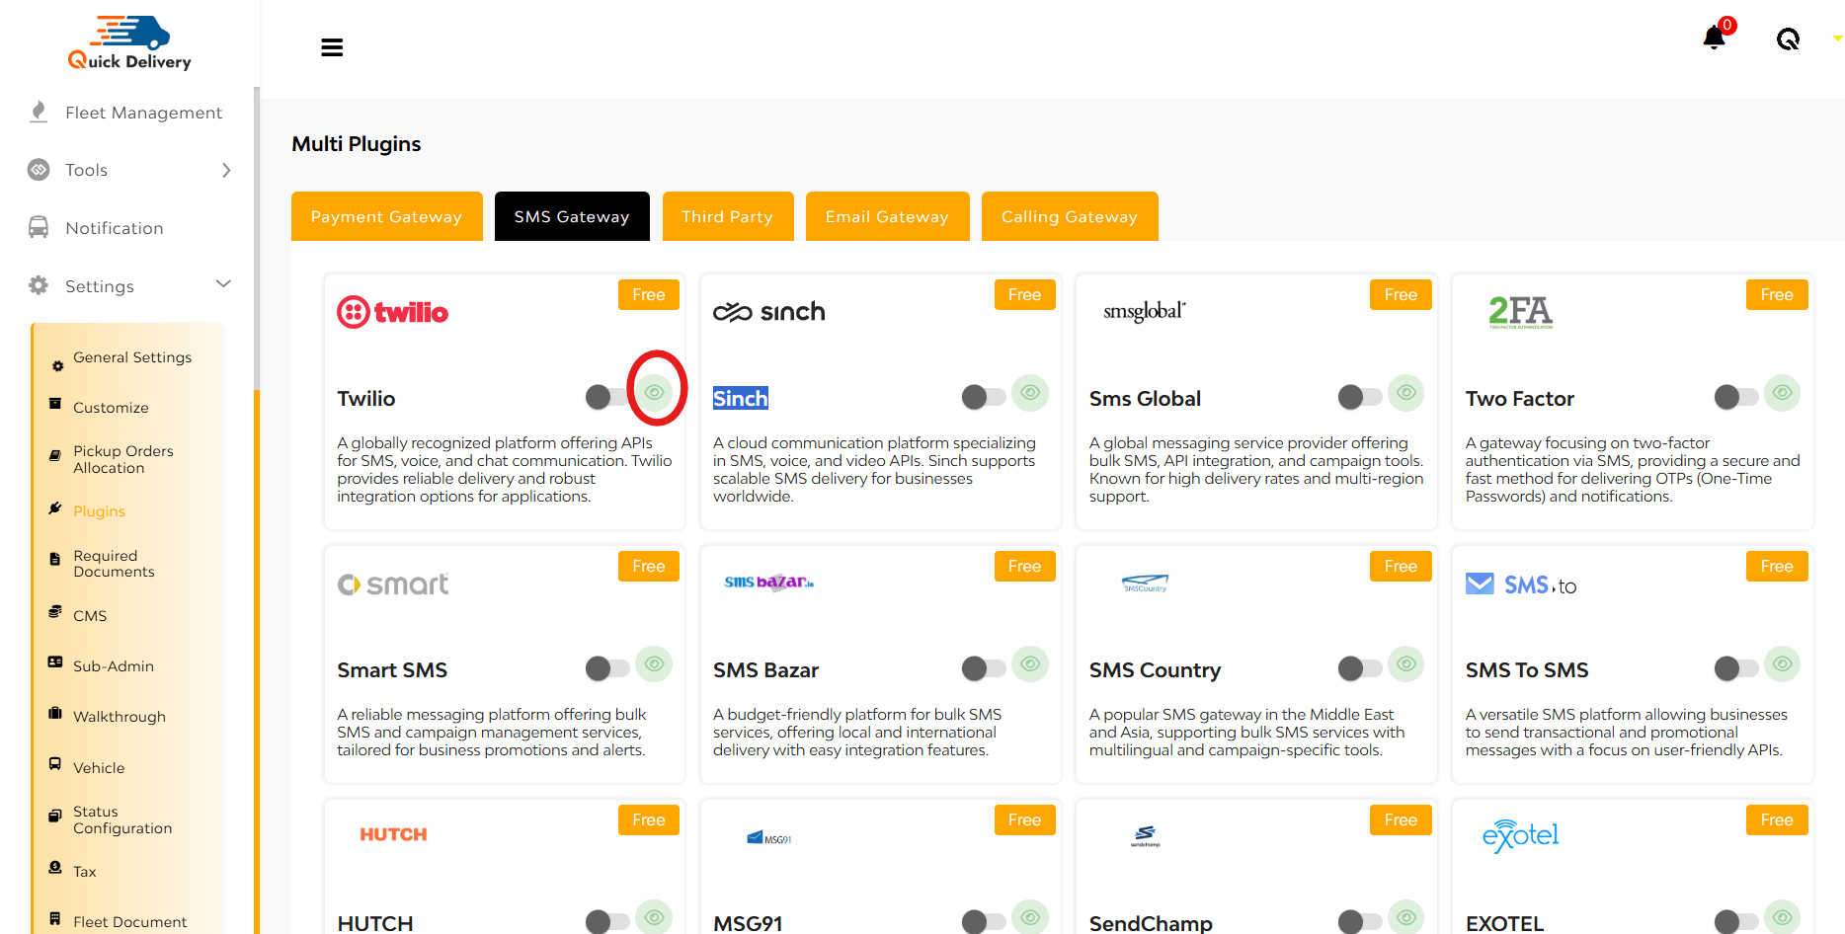View MSG91 details eye icon
The height and width of the screenshot is (934, 1845).
(1030, 917)
